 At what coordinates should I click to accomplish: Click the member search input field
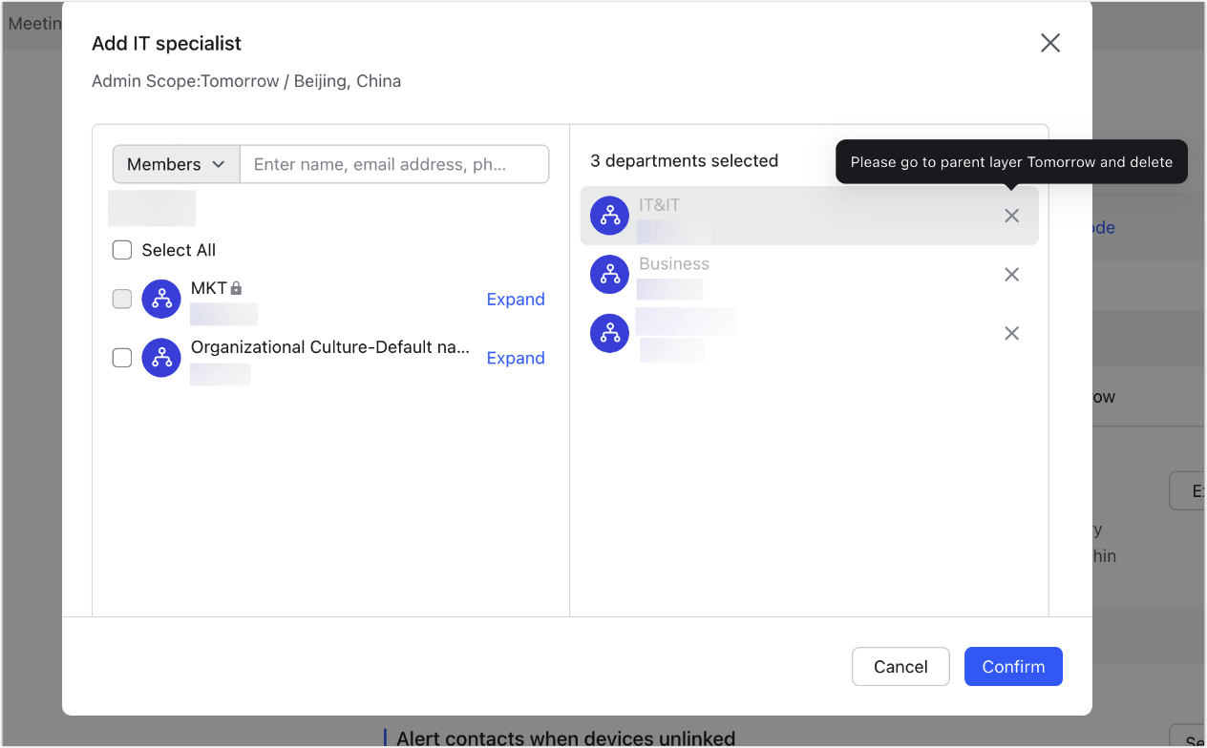pos(394,164)
